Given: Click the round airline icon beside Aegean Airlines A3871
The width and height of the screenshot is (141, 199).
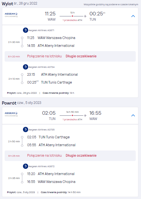Looking at the screenshot, I should (x=26, y=30).
